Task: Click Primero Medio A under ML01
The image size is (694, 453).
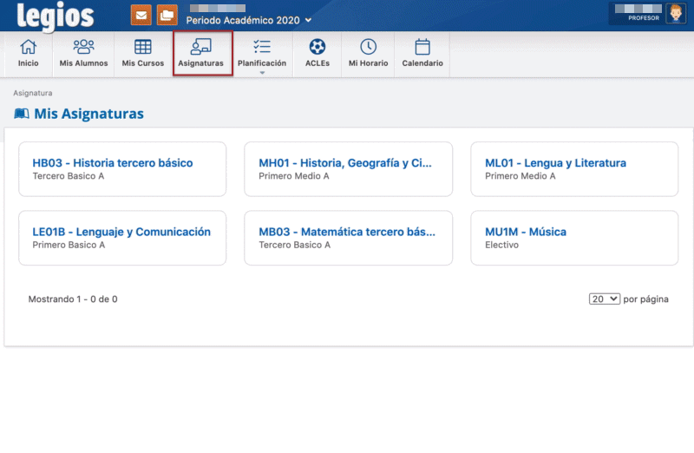Action: pyautogui.click(x=520, y=176)
